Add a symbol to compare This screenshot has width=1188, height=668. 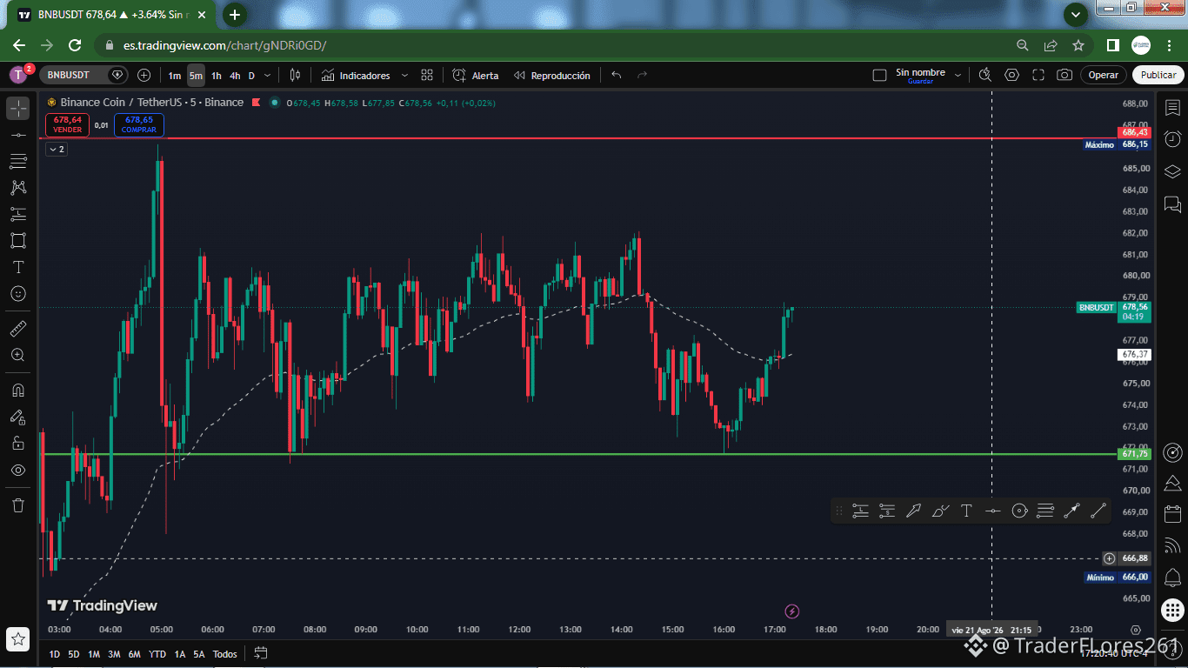point(144,76)
